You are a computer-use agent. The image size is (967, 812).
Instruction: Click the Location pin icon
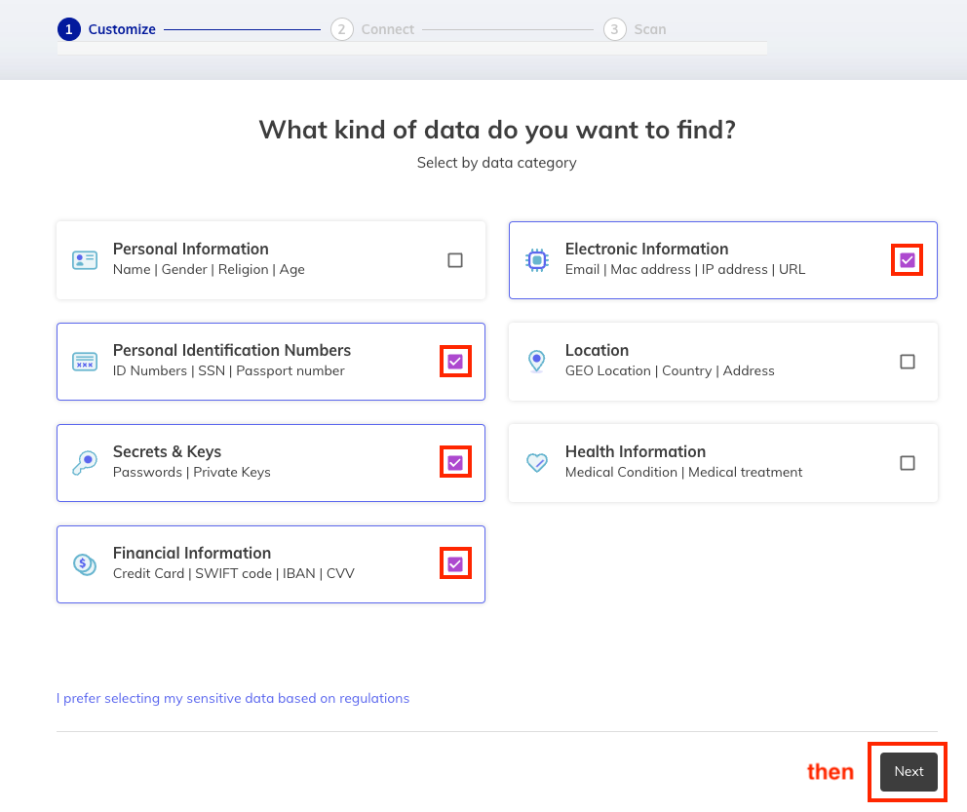(537, 362)
